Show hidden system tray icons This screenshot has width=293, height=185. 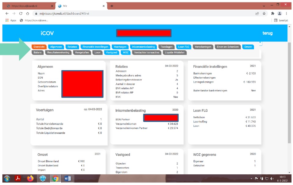[251, 179]
